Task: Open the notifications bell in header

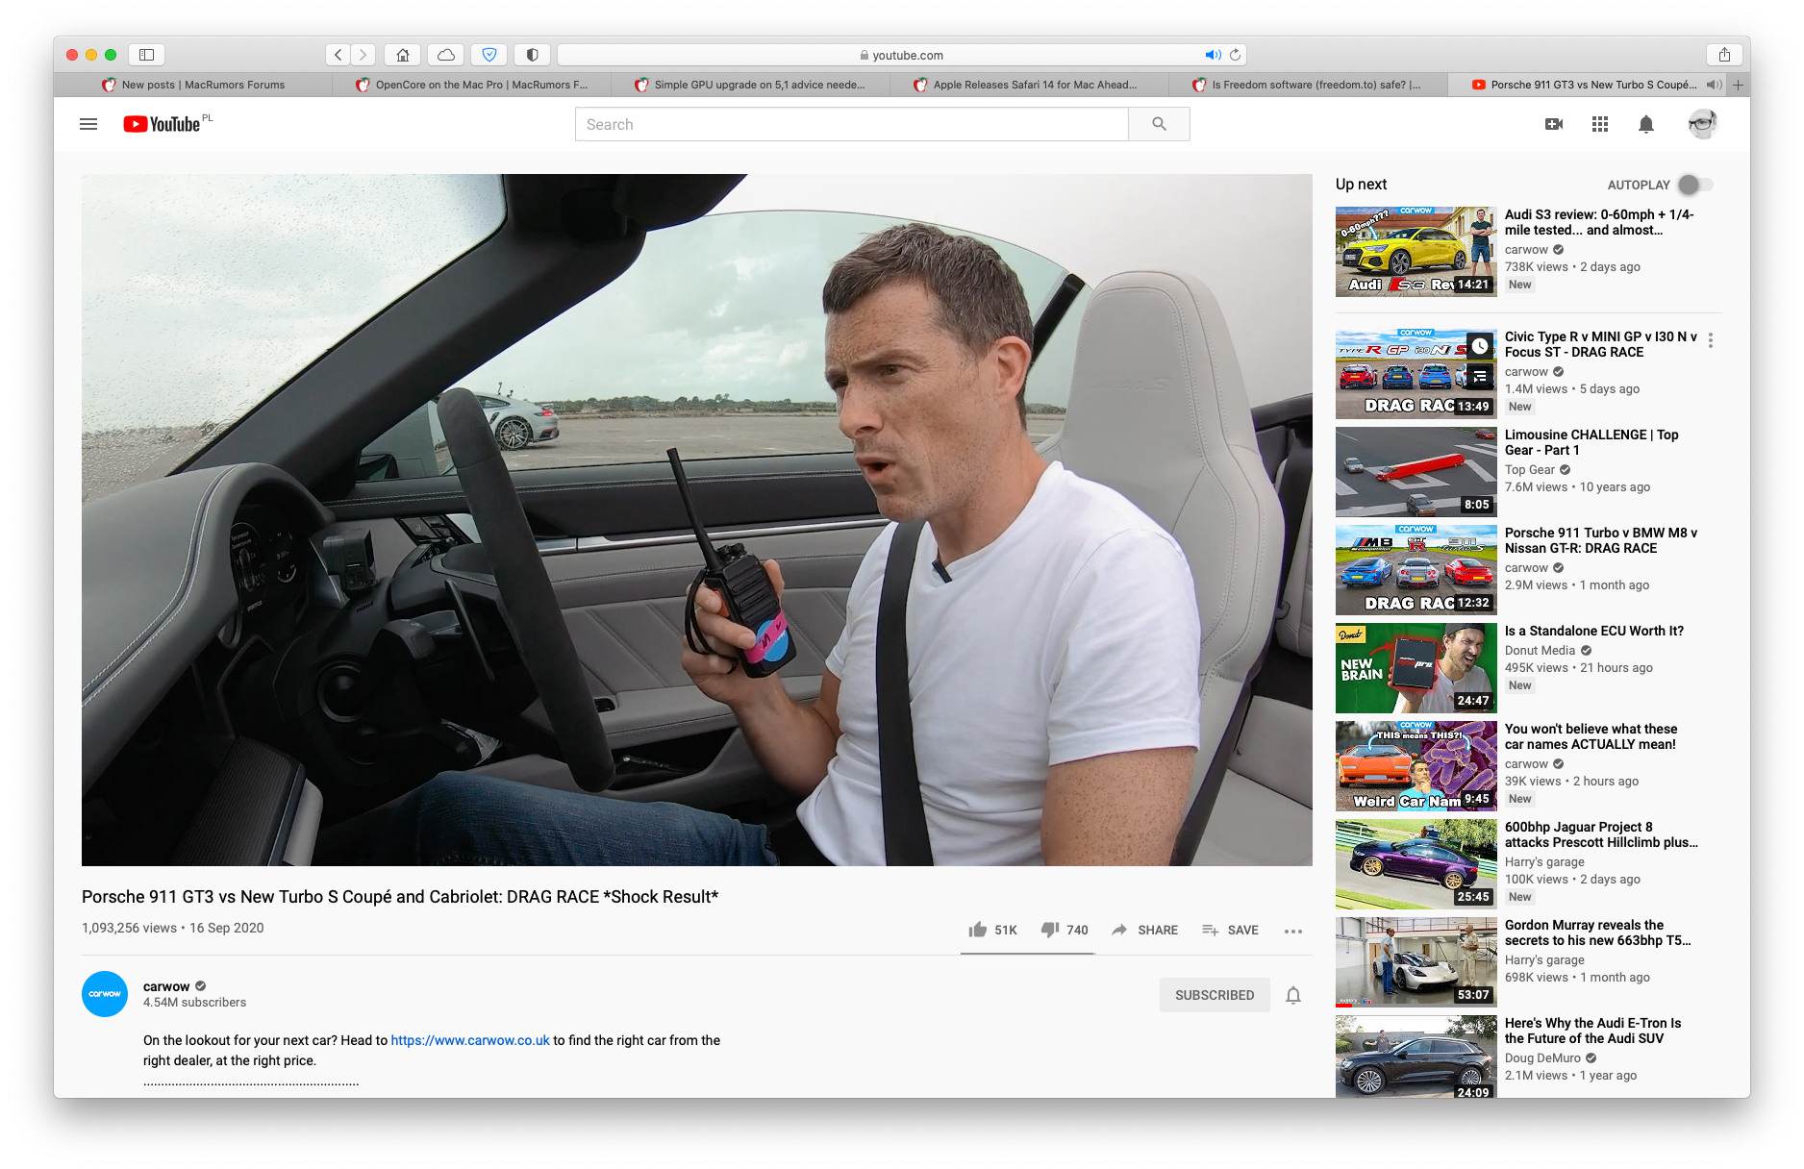Action: 1646,124
